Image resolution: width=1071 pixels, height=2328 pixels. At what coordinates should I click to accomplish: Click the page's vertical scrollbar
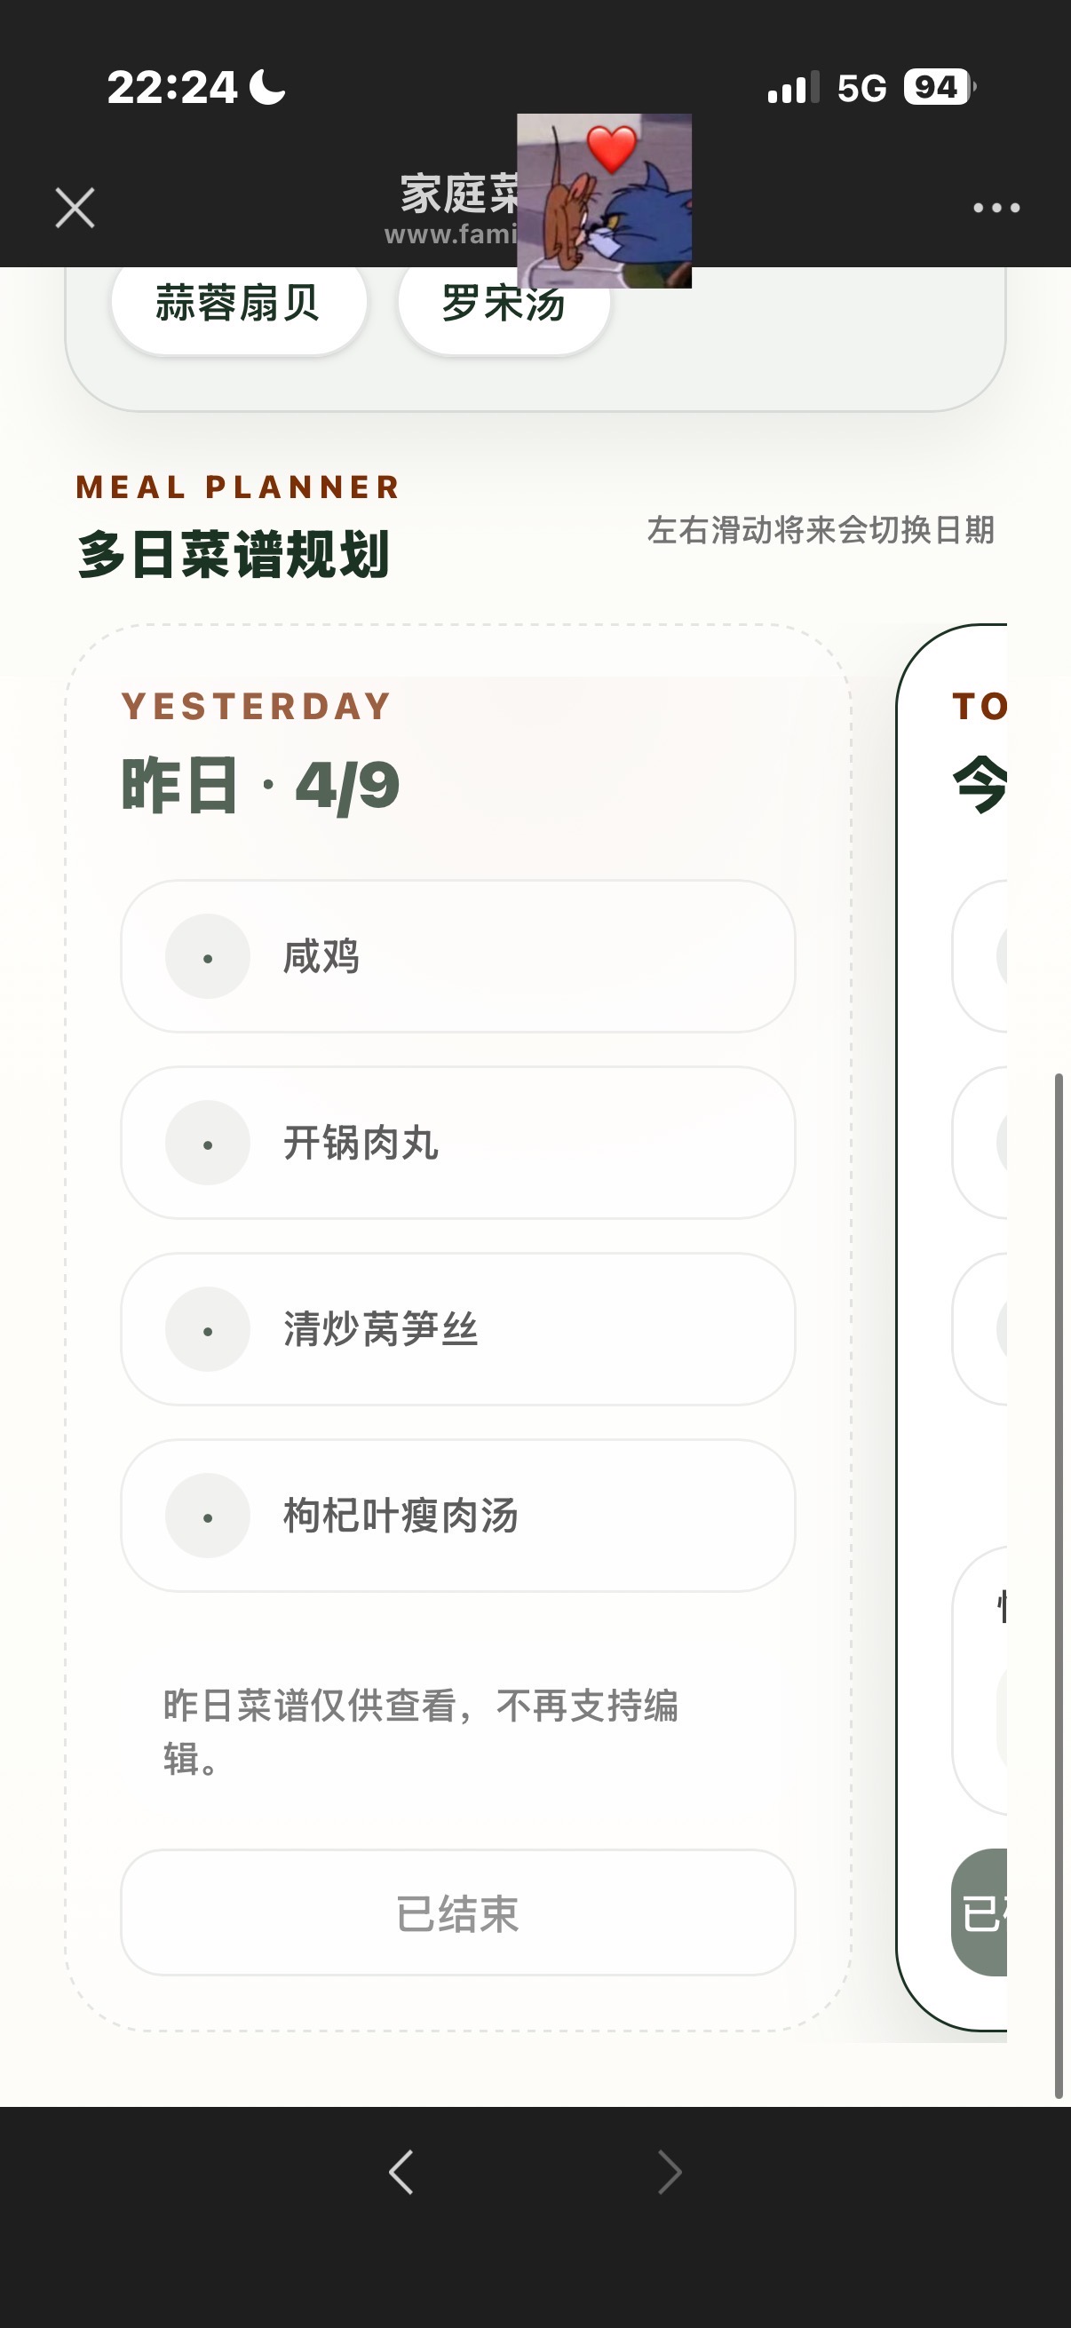click(x=1059, y=1581)
